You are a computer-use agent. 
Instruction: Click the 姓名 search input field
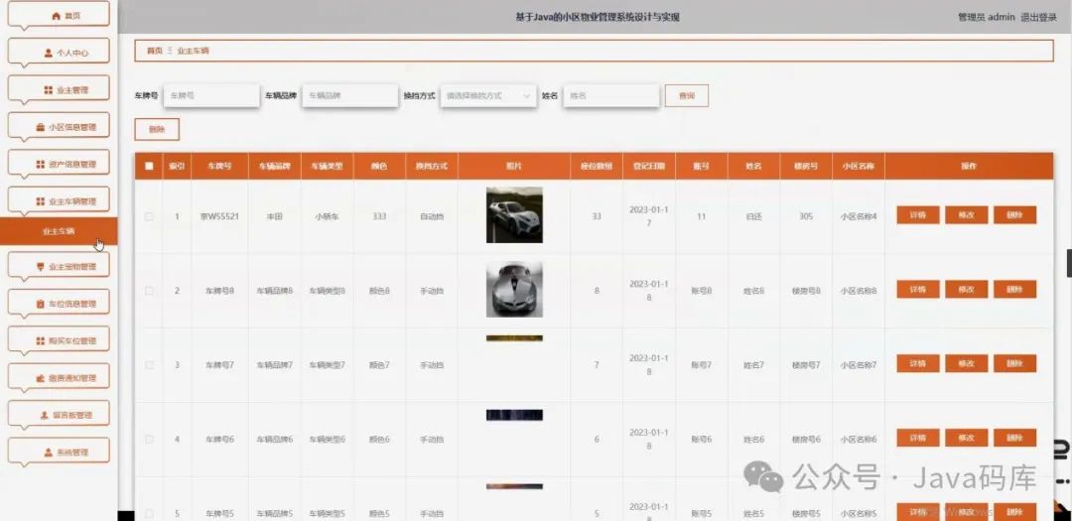click(611, 95)
